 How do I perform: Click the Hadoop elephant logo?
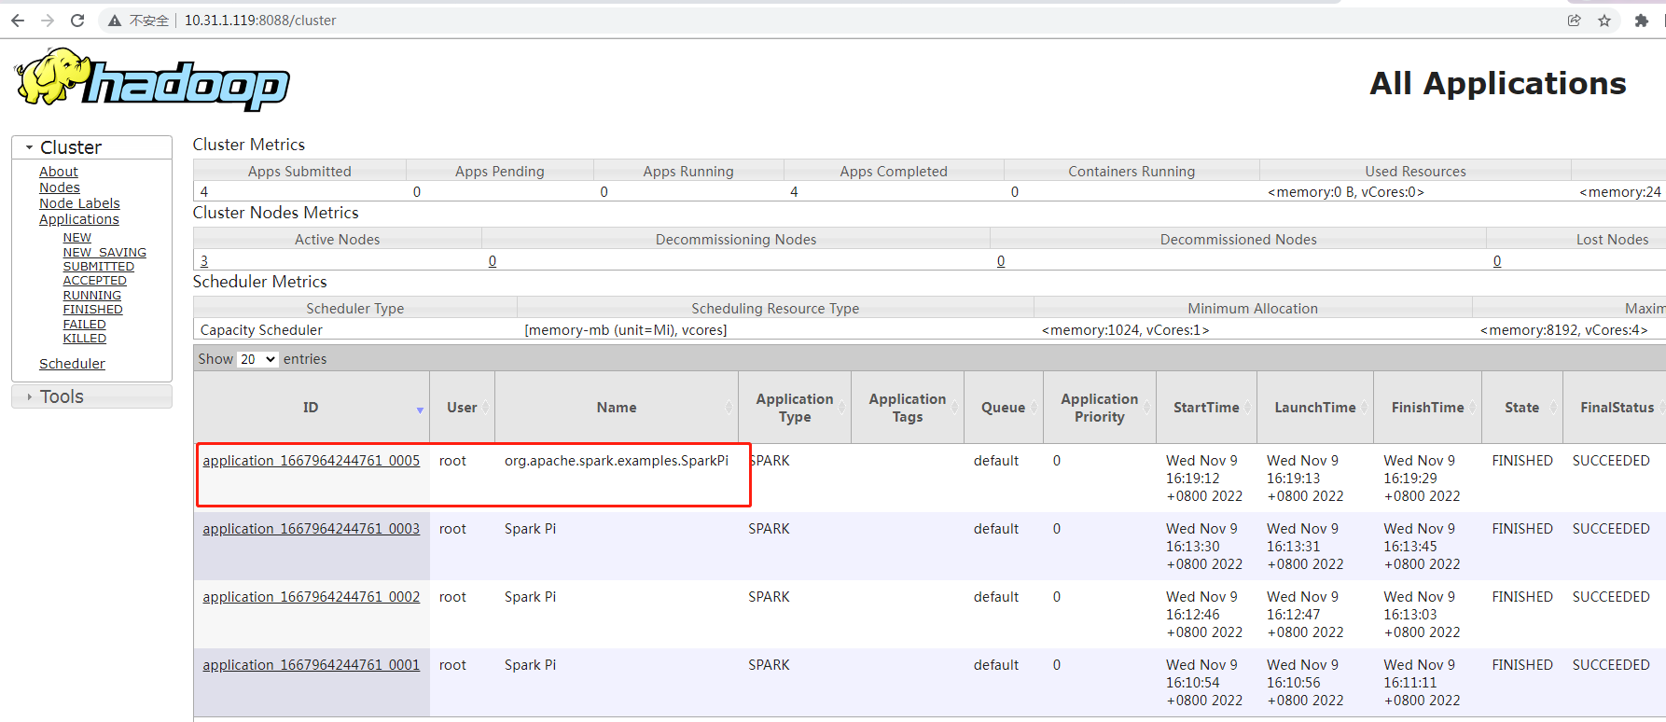click(152, 79)
